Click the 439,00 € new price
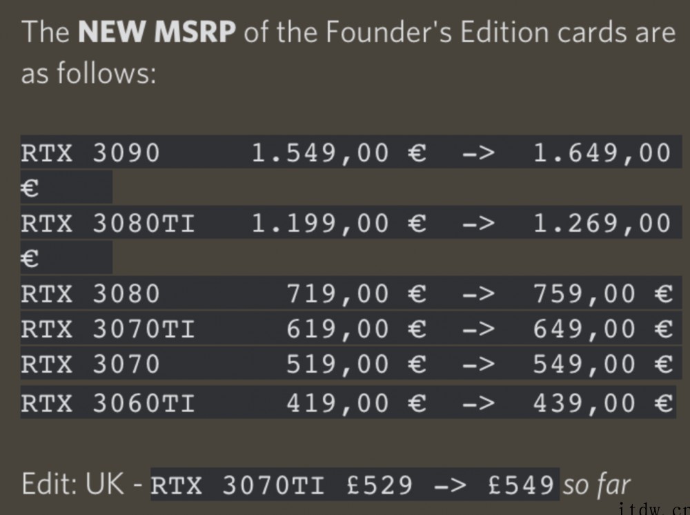Screen dimensions: 690x515 pyautogui.click(x=603, y=402)
